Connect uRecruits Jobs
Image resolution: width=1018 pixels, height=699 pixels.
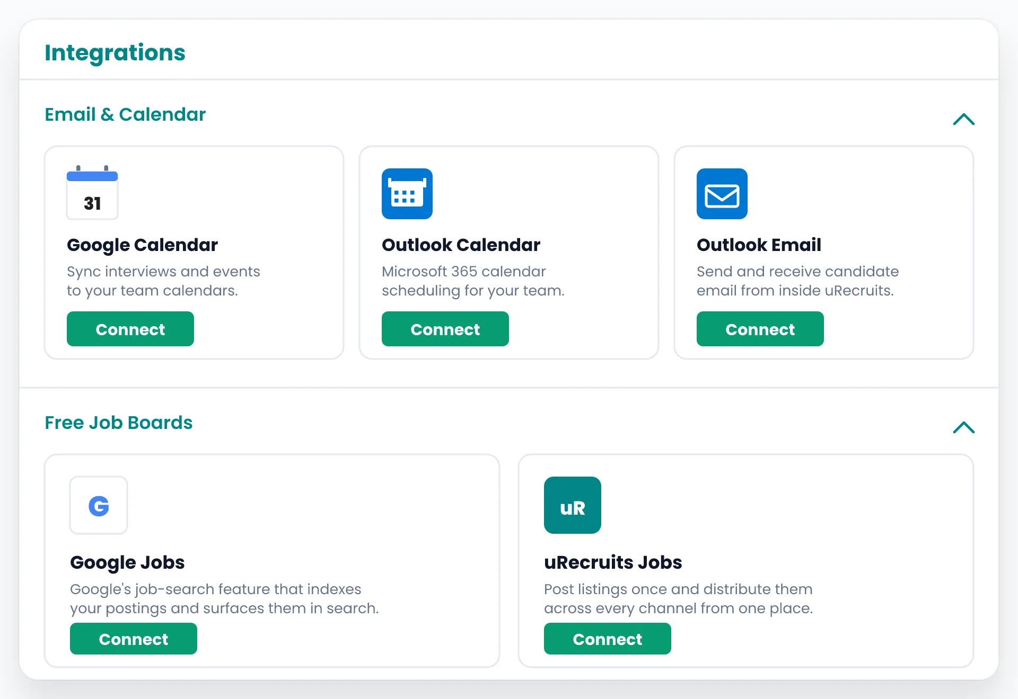tap(608, 639)
